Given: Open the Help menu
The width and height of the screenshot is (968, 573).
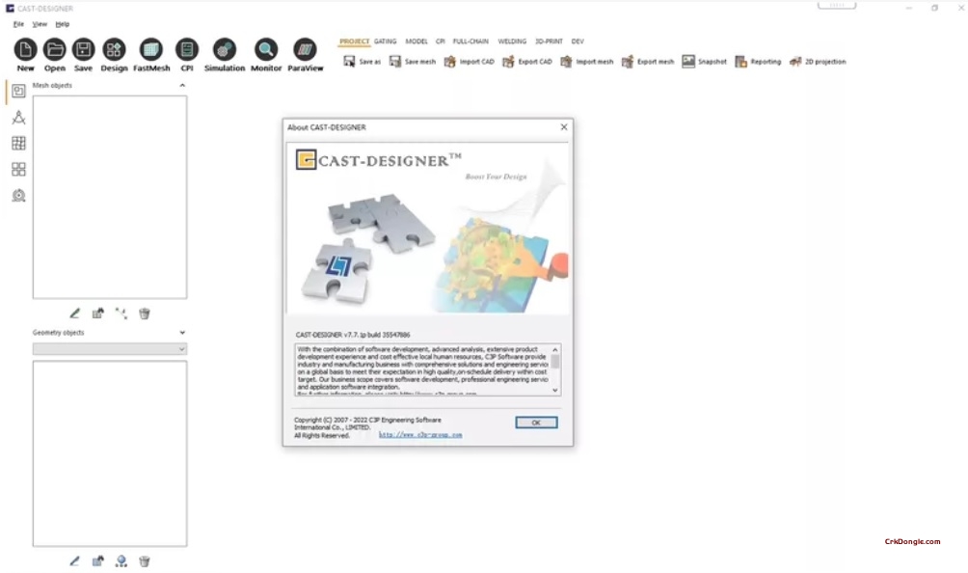Looking at the screenshot, I should [63, 24].
